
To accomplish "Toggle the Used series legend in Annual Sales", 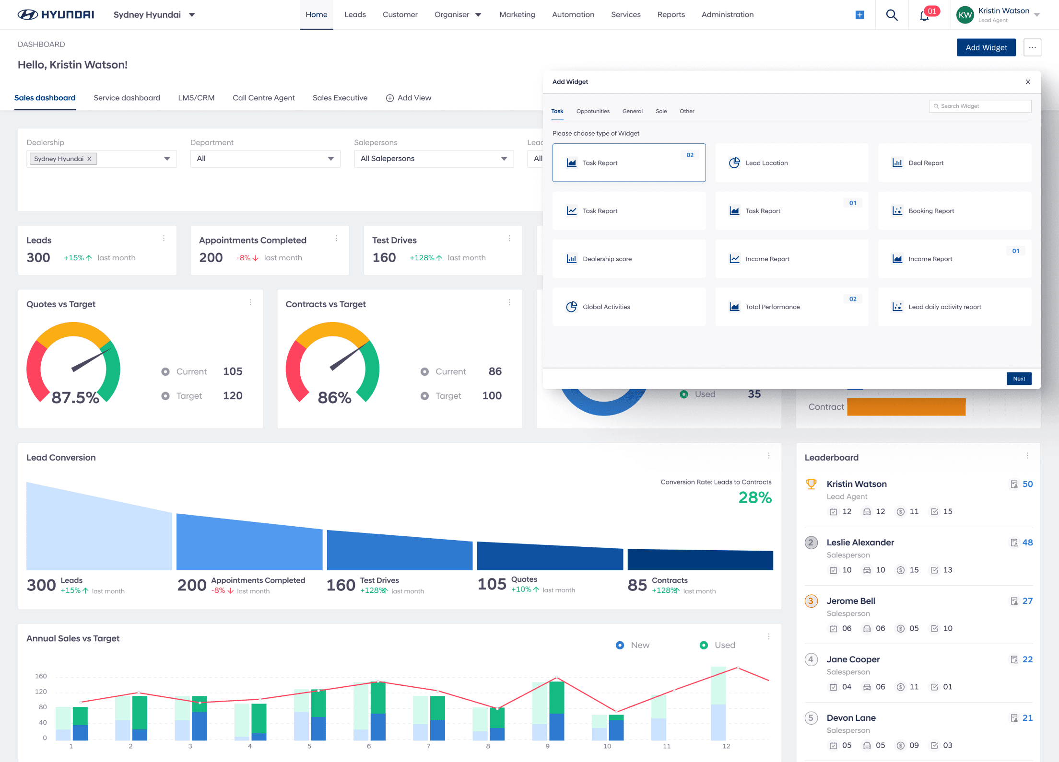I will [x=717, y=645].
